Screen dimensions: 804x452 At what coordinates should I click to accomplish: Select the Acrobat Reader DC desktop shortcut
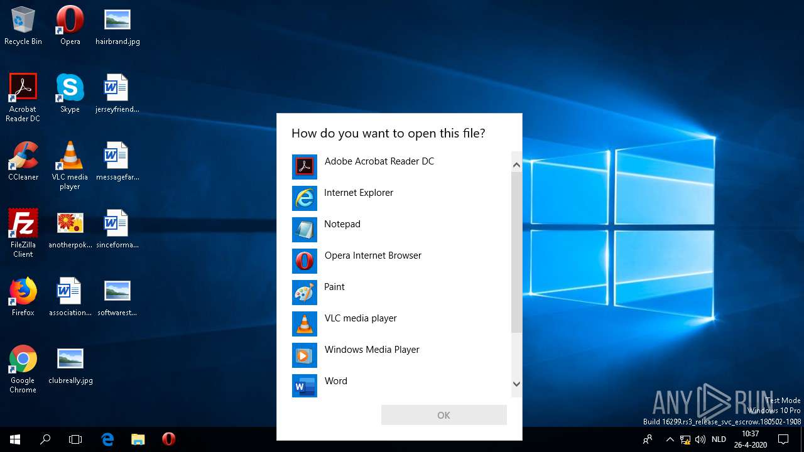click(x=23, y=97)
